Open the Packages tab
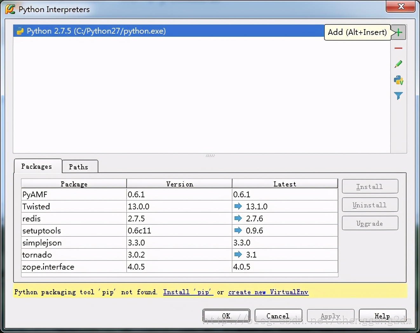The image size is (420, 333). 37,166
